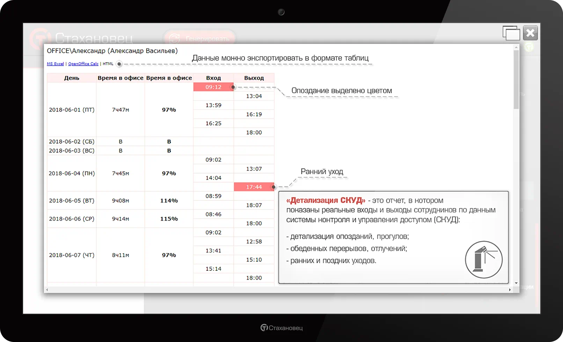This screenshot has width=563, height=342.
Task: Click the entry time 15:14
Action: click(213, 269)
